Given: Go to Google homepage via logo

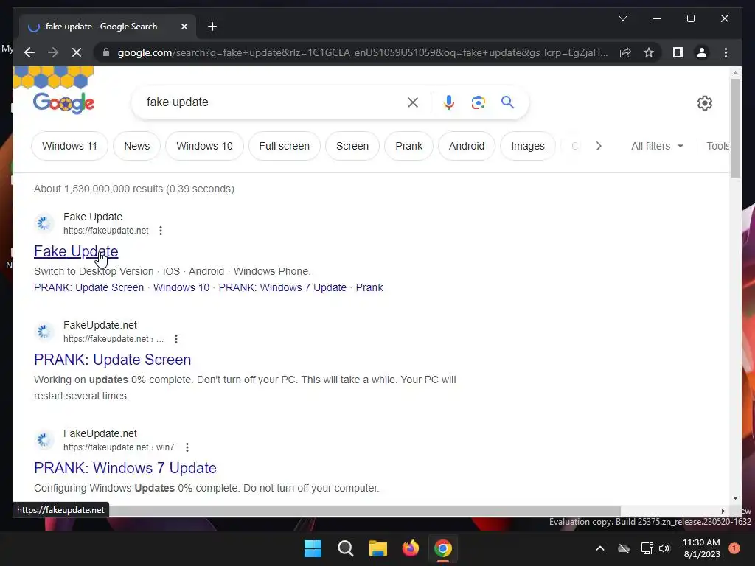Looking at the screenshot, I should click(x=63, y=102).
